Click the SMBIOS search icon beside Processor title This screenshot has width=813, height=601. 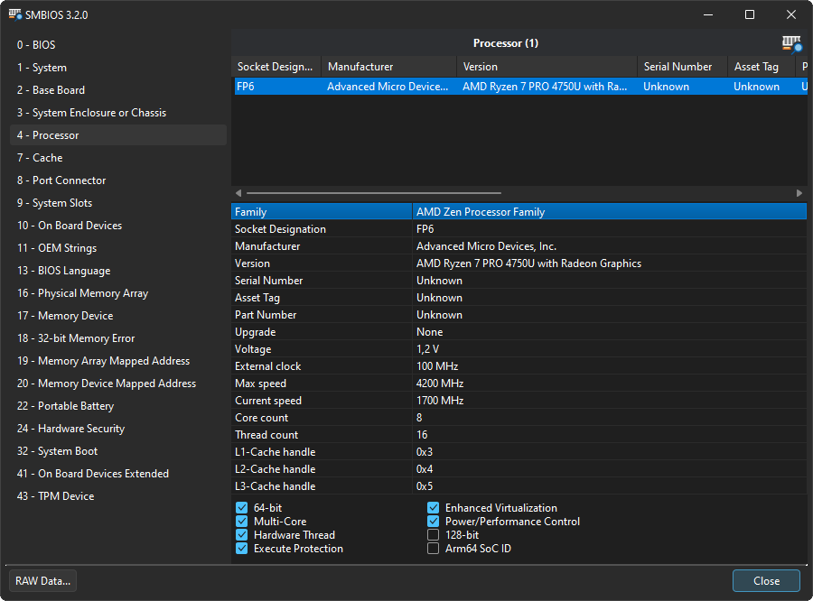pyautogui.click(x=791, y=43)
